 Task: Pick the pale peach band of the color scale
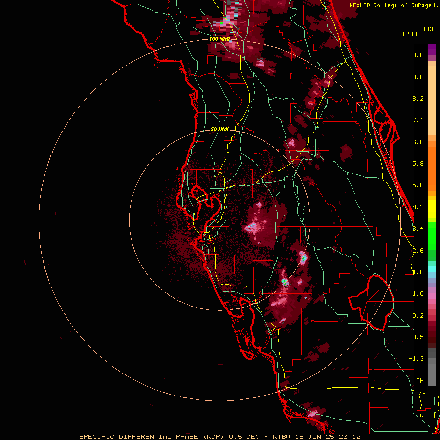(432, 100)
